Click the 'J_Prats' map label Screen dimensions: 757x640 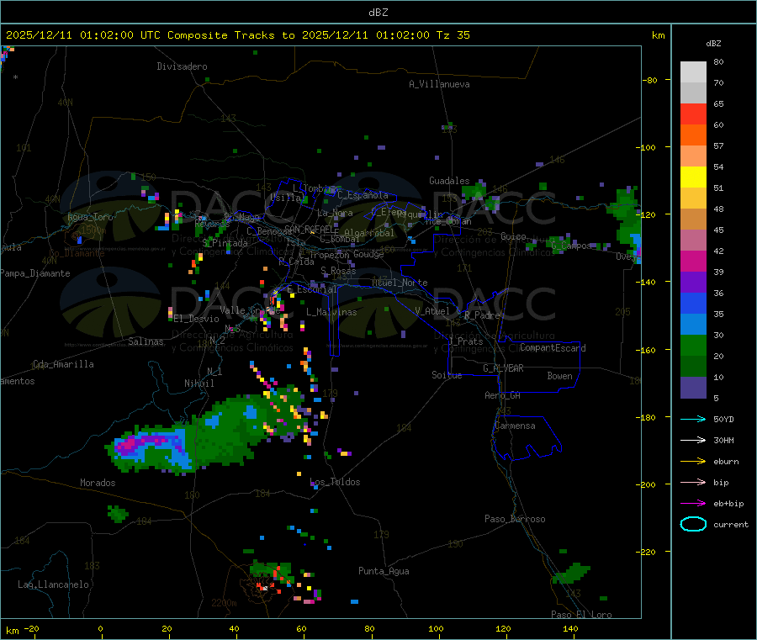tap(466, 341)
